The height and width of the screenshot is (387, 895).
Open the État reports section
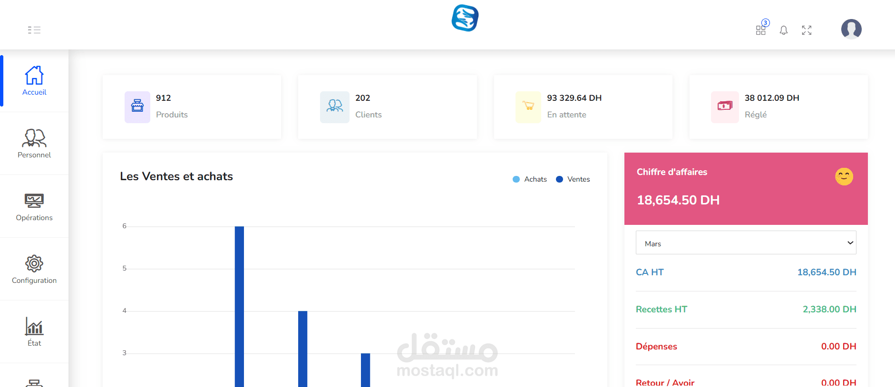[x=34, y=332]
